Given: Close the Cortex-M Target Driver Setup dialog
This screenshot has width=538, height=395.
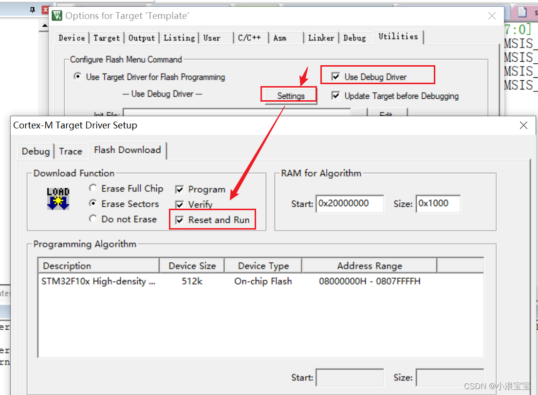Looking at the screenshot, I should point(523,125).
